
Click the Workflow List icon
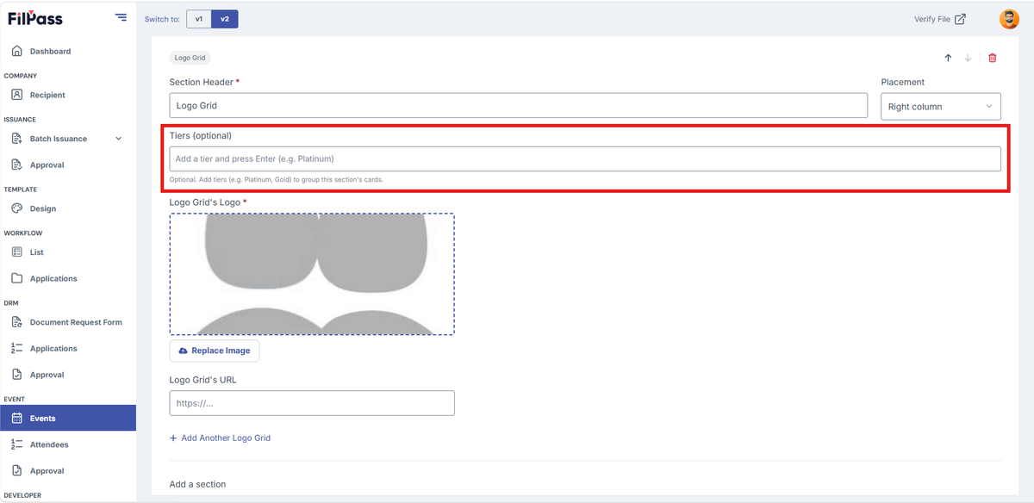point(17,252)
